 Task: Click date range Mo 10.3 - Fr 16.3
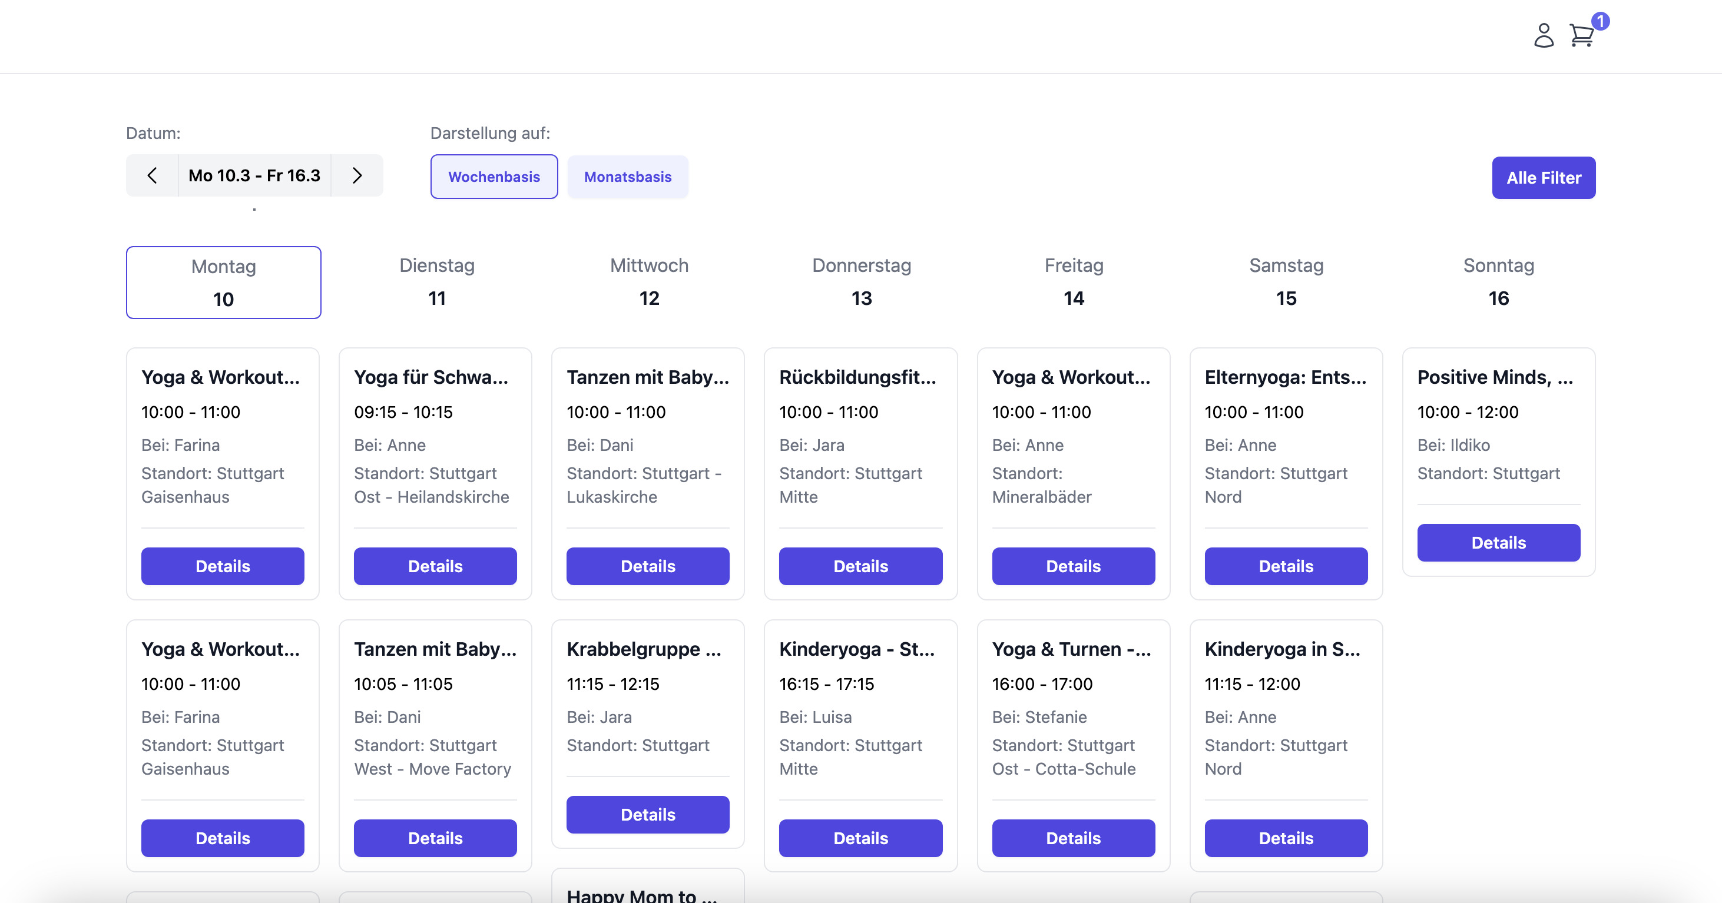[x=254, y=176]
